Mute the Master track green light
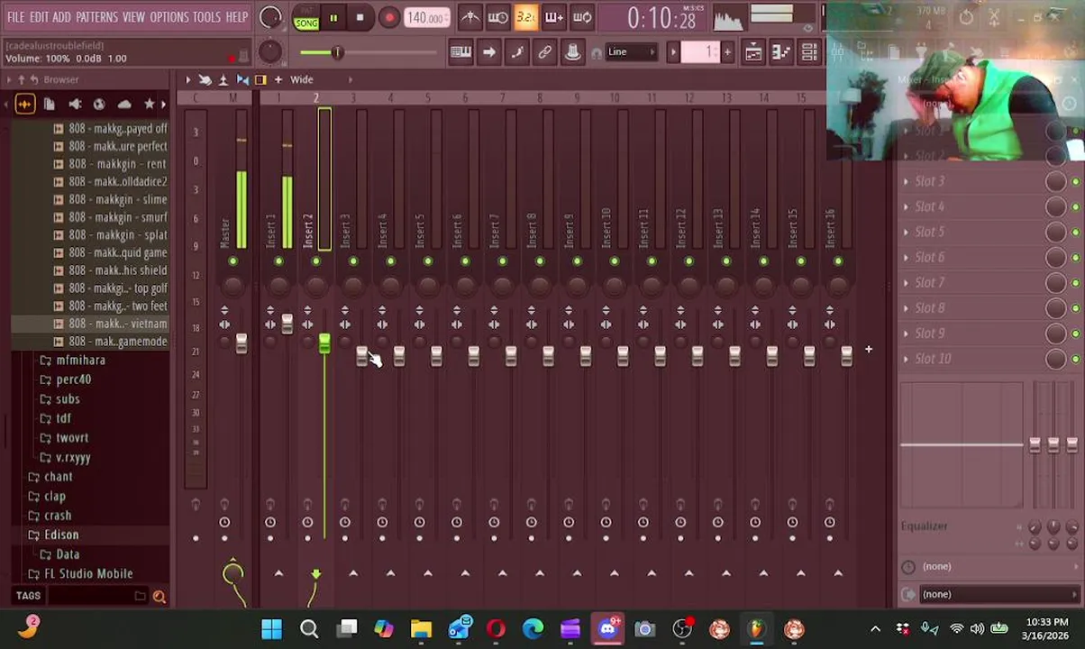 tap(232, 261)
